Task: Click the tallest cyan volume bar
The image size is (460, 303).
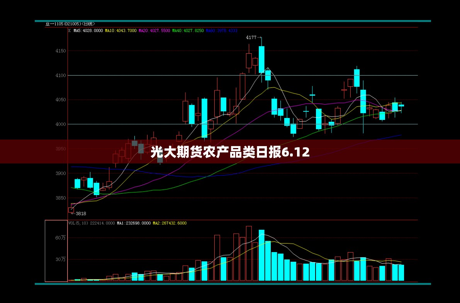Action: [261, 255]
